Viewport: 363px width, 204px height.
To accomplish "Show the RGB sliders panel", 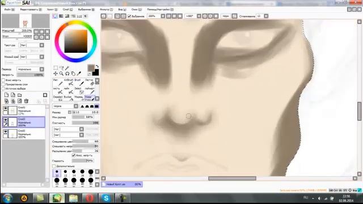I will click(61, 16).
